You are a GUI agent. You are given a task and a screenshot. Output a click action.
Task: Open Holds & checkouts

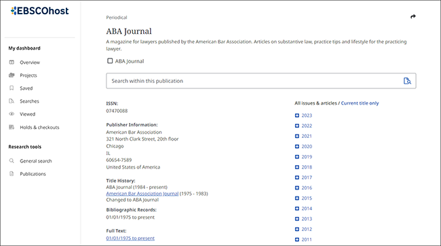tap(39, 127)
